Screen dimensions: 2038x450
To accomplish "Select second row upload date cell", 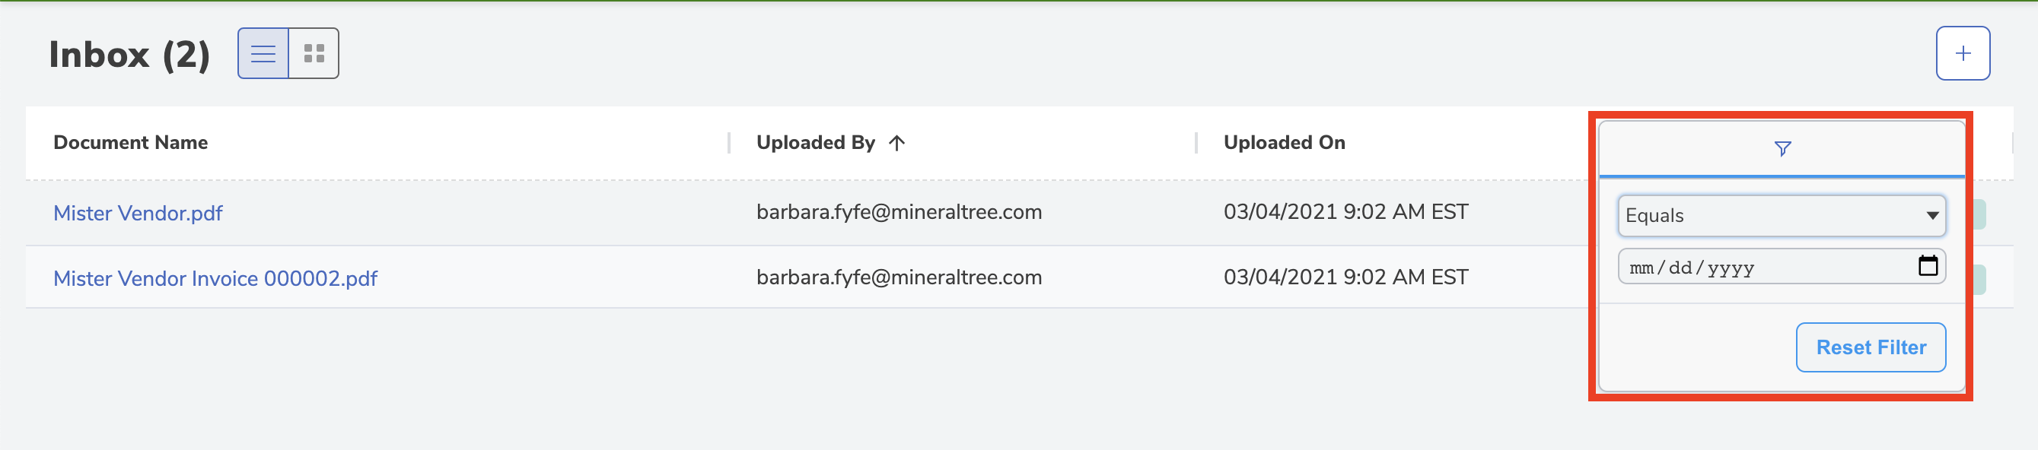I will 1345,277.
